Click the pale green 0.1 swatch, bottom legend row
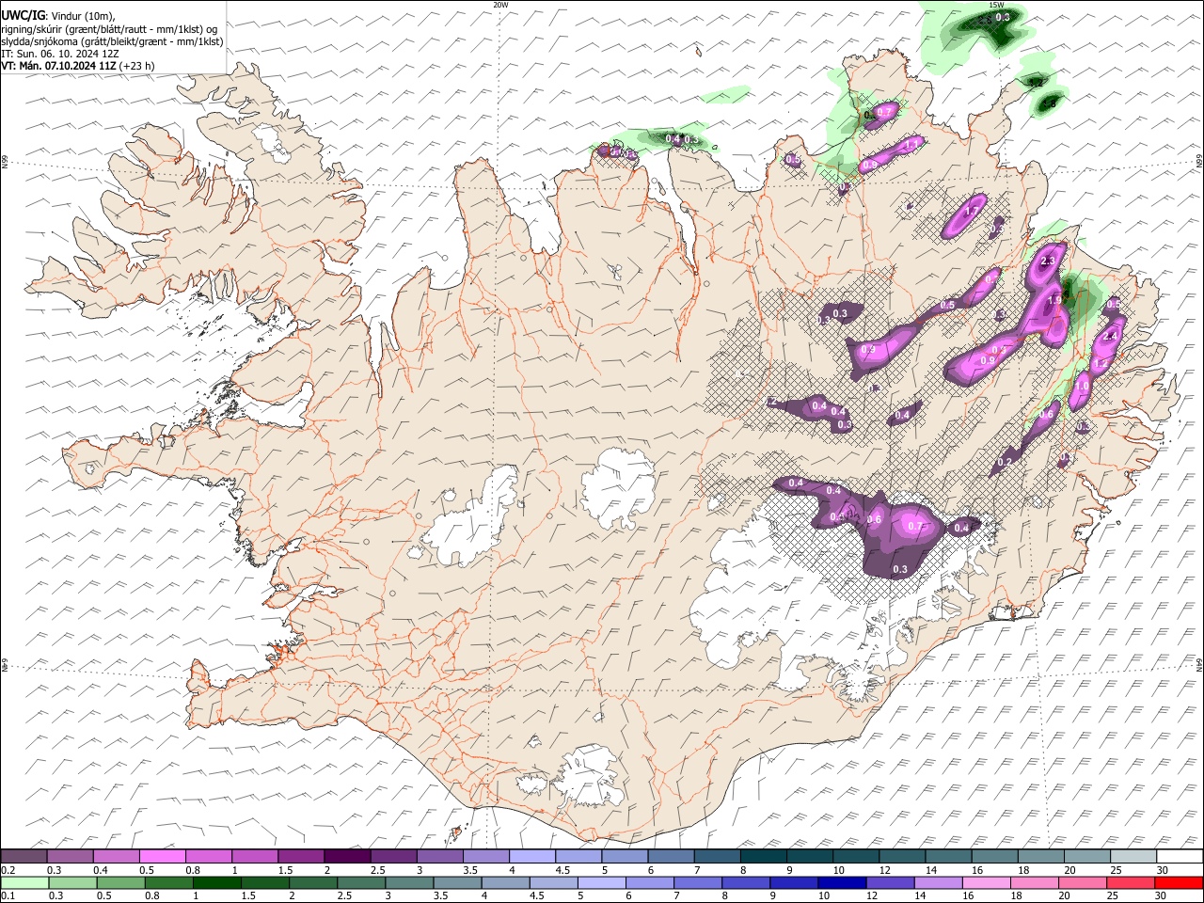Image resolution: width=1204 pixels, height=903 pixels. click(x=25, y=883)
